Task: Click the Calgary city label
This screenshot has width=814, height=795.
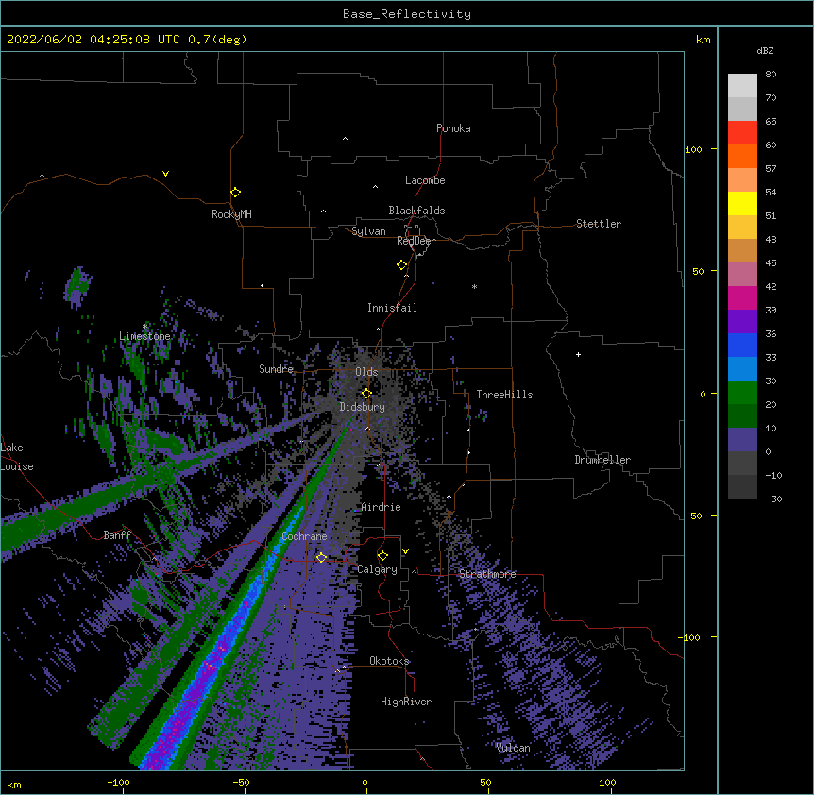Action: pyautogui.click(x=378, y=569)
